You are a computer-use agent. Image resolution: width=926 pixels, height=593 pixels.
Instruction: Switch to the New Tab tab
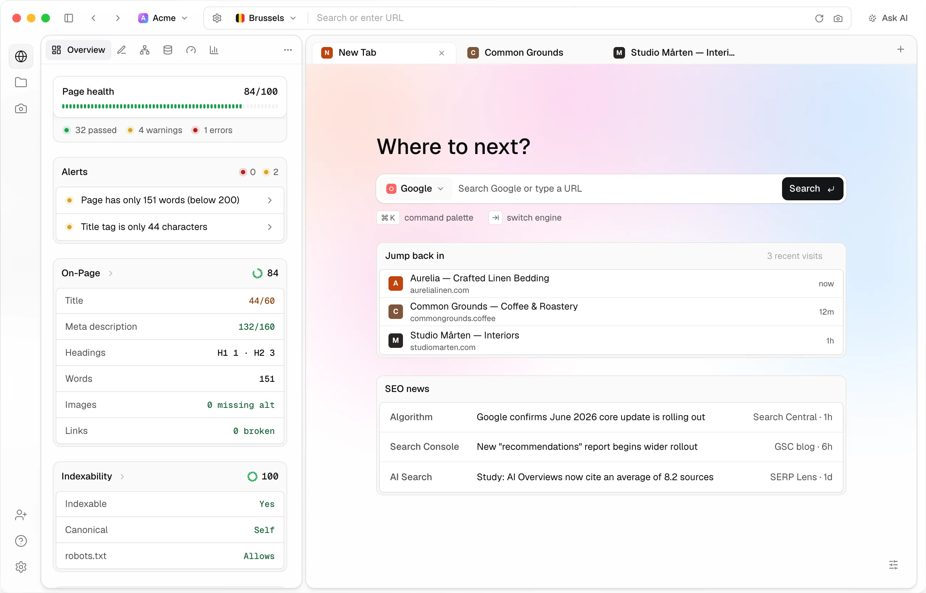384,53
